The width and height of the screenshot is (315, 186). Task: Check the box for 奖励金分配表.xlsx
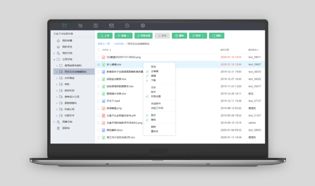[x=98, y=79]
